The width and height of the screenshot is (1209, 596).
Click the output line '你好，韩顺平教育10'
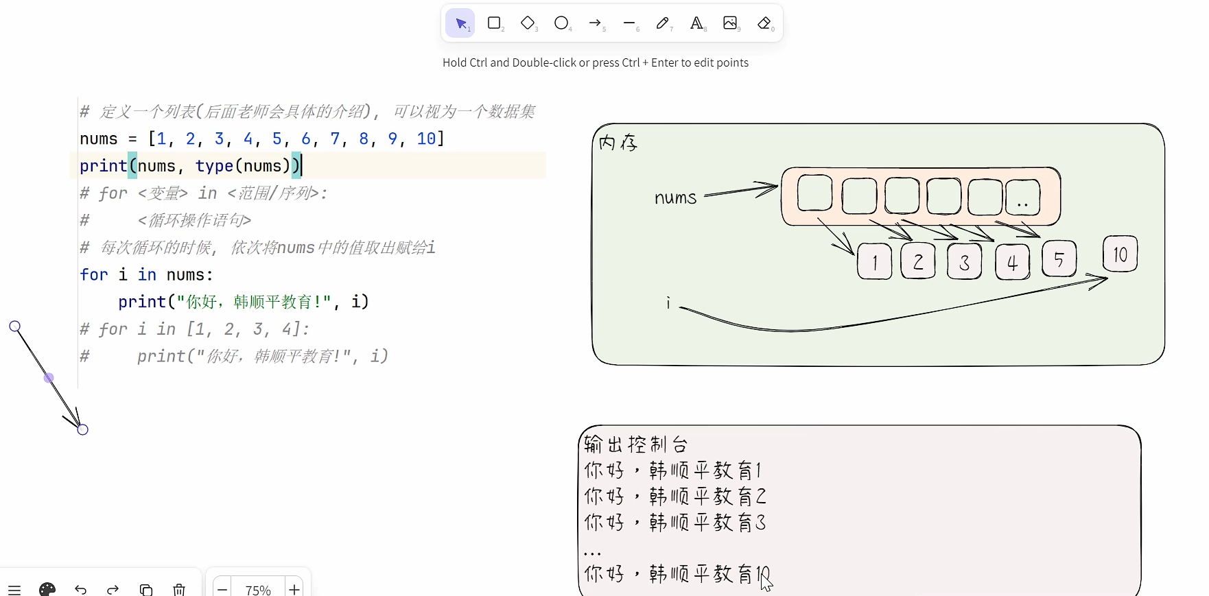[677, 573]
